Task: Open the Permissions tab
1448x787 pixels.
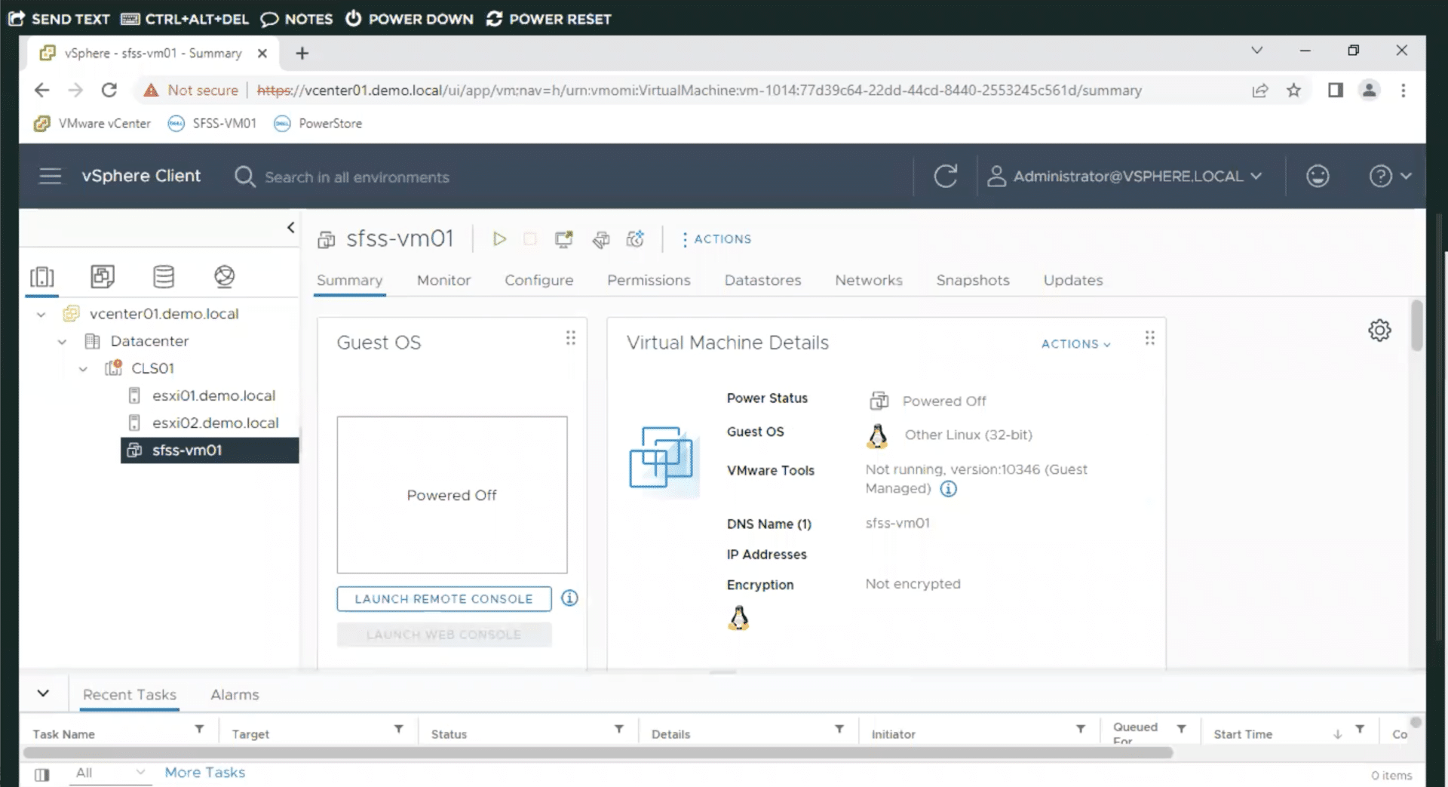Action: click(649, 280)
